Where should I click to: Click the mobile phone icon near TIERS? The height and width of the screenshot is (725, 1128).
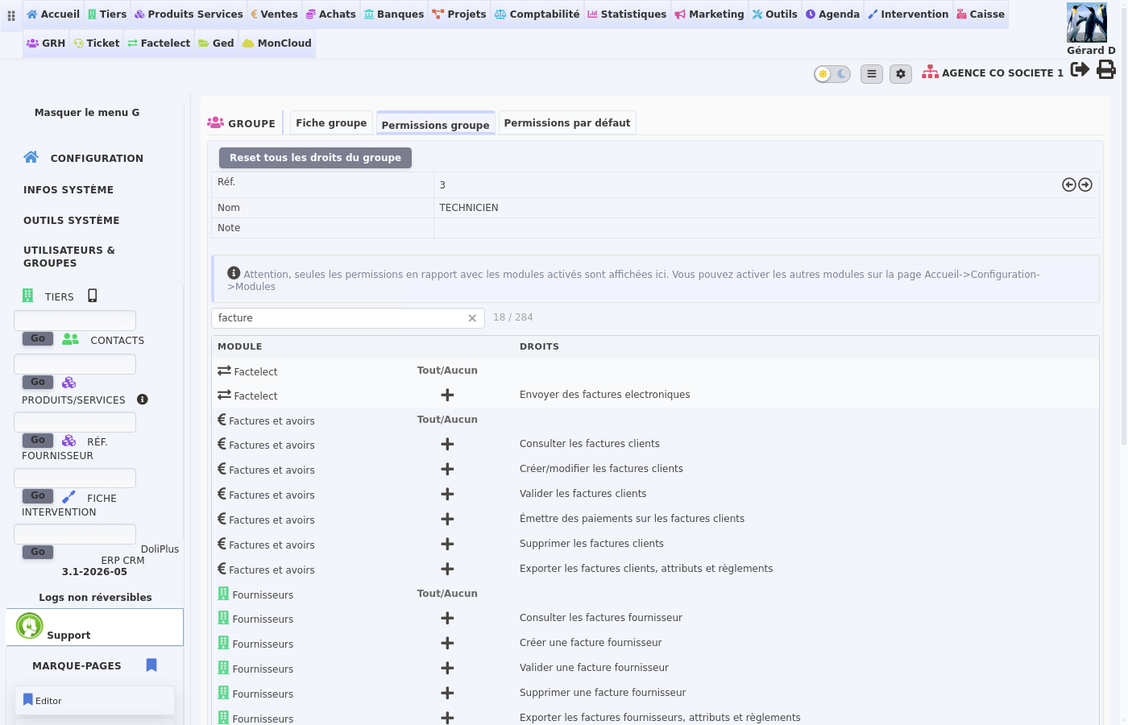click(x=93, y=296)
